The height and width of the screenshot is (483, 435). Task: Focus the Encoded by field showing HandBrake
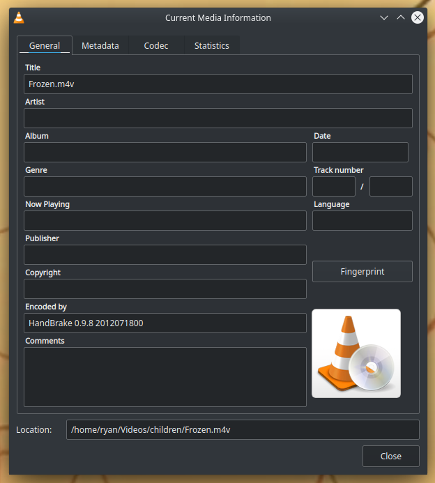(x=165, y=323)
